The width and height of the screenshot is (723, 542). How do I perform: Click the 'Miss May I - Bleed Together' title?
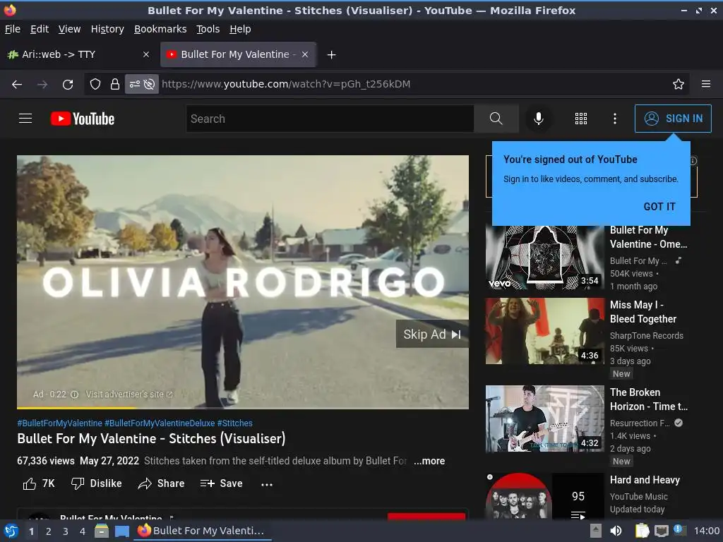pos(643,312)
